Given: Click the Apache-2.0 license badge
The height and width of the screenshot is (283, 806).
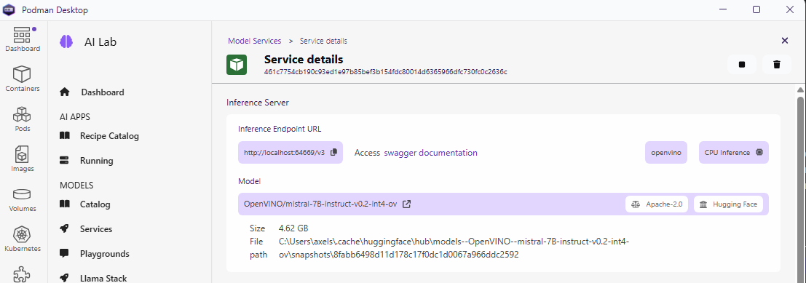Looking at the screenshot, I should tap(657, 204).
